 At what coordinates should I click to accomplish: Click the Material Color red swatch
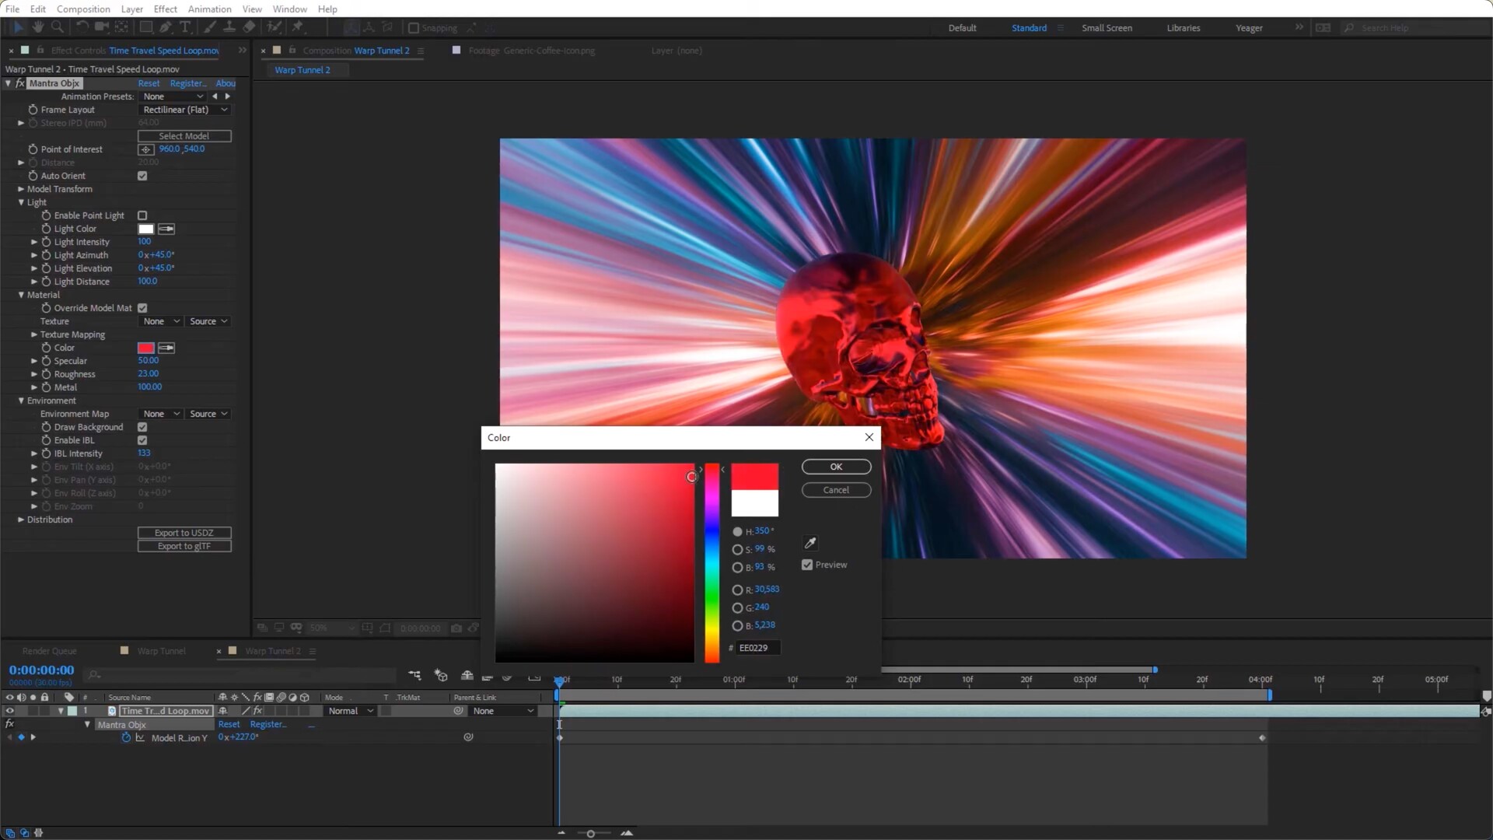point(145,348)
